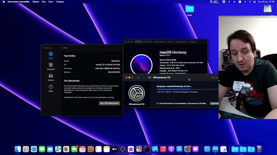Open the Window menu in the menu bar
The height and width of the screenshot is (155, 277).
51,2
